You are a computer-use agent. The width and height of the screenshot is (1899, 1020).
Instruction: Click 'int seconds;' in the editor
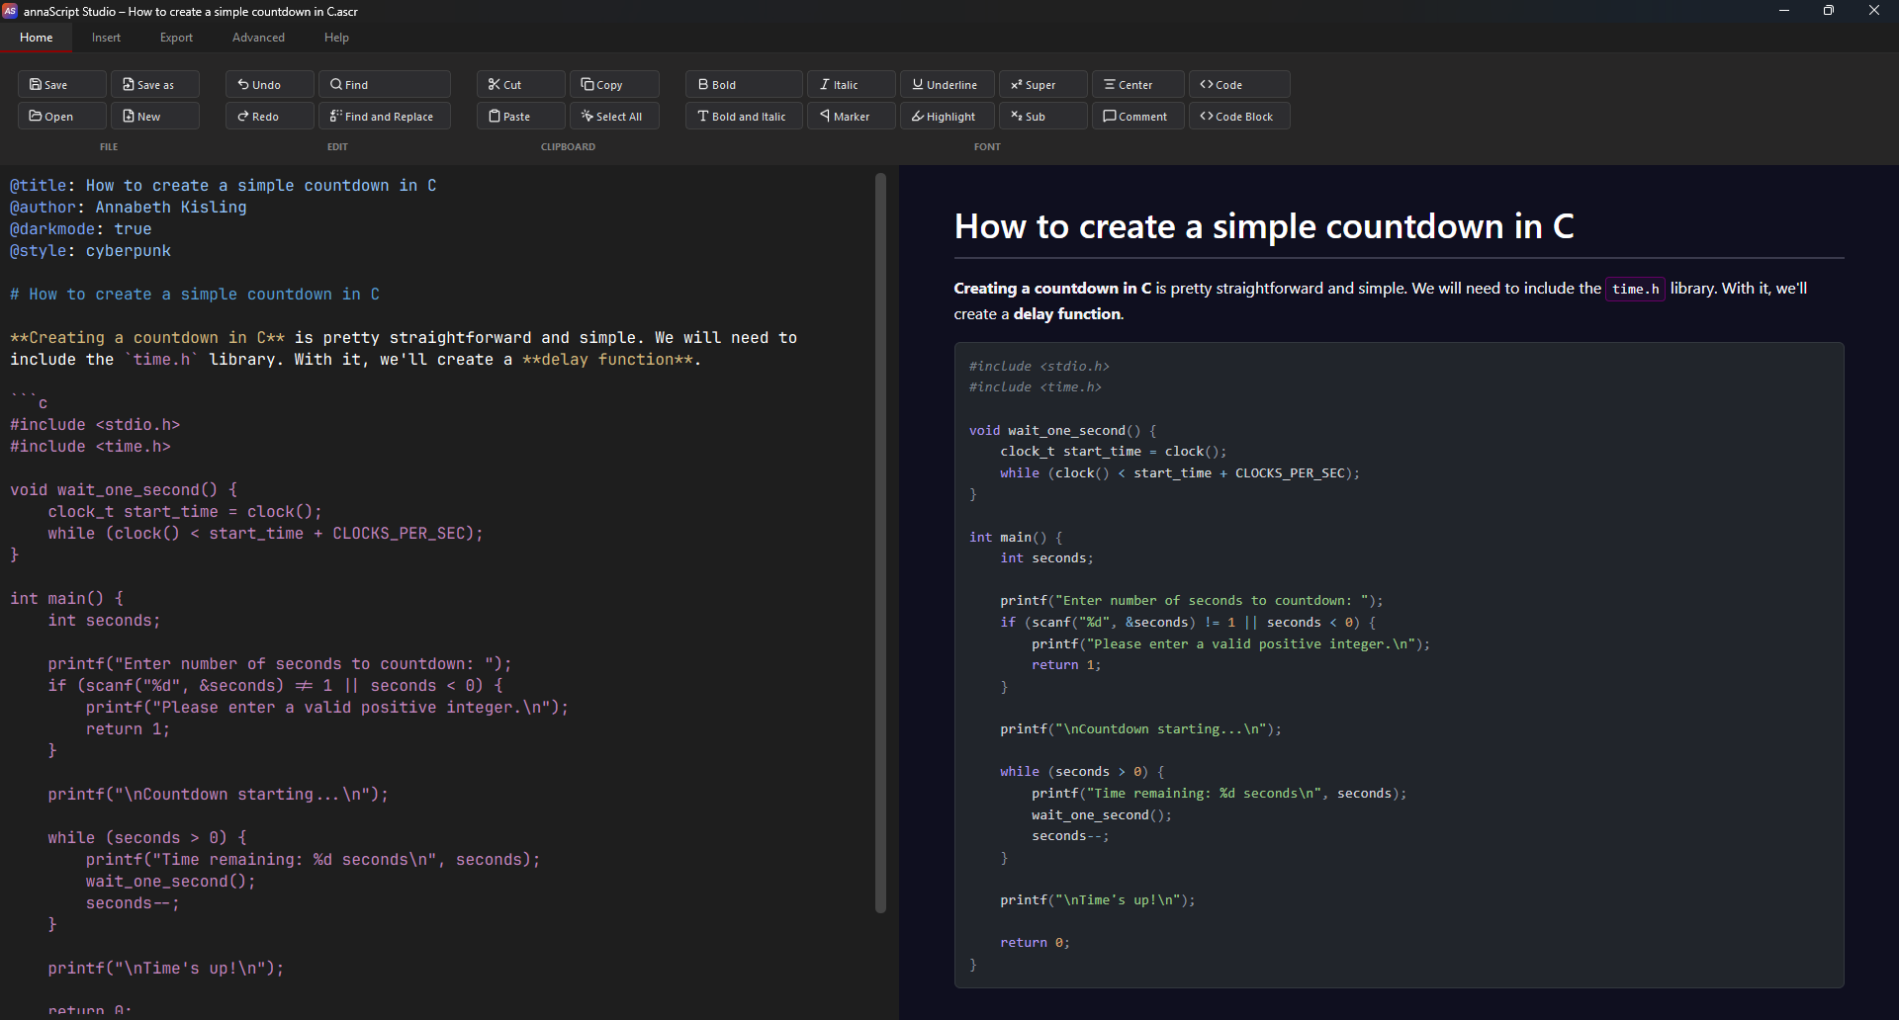point(104,621)
